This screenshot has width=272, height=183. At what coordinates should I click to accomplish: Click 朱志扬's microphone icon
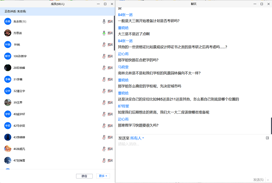tap(104, 22)
